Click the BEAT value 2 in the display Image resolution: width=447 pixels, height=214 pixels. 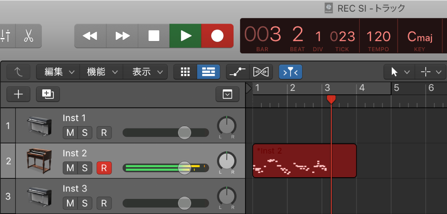click(297, 34)
